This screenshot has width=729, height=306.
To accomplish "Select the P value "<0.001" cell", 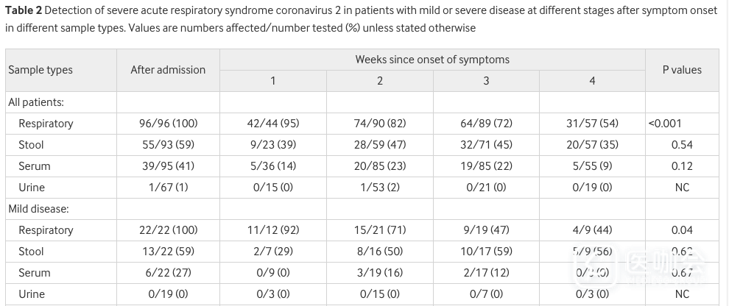I will [664, 124].
